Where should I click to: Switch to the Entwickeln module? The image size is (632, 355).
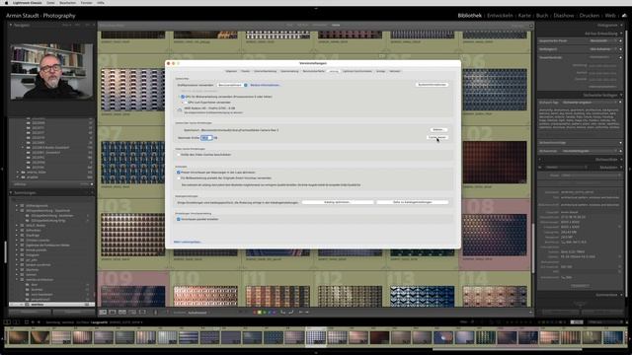click(x=500, y=16)
